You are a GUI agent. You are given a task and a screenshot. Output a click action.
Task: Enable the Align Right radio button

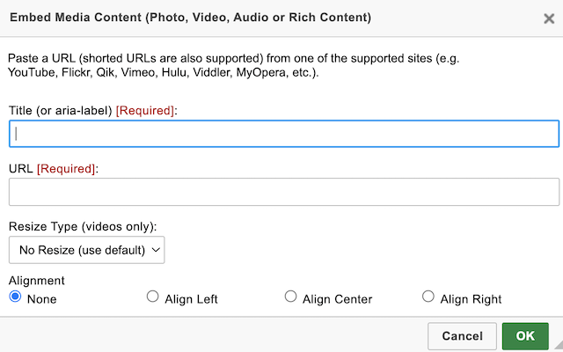[x=428, y=297]
